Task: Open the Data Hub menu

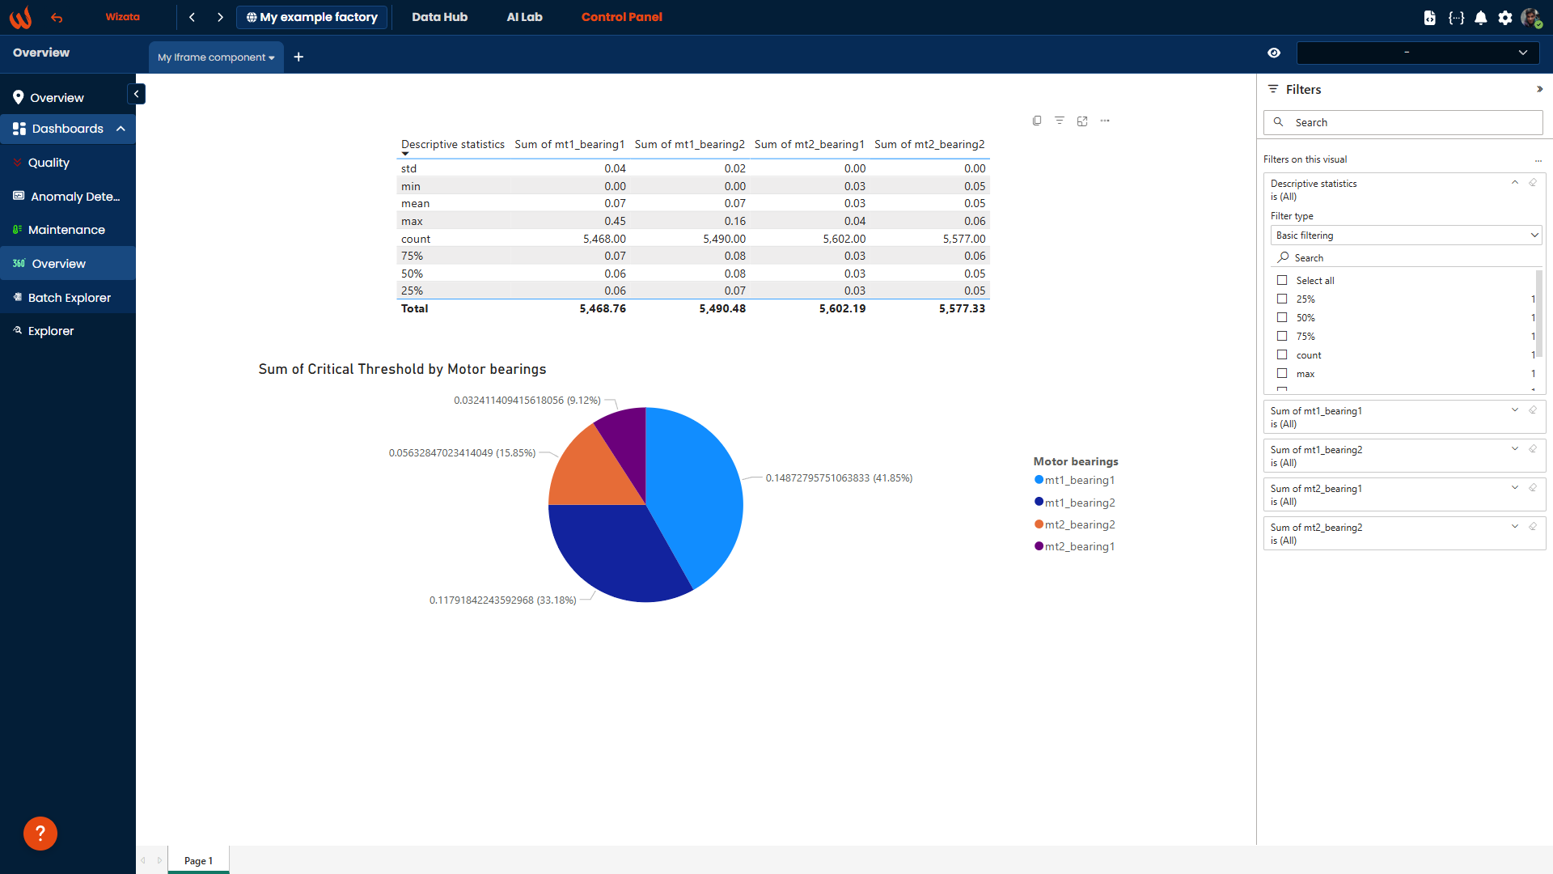Action: 439,17
